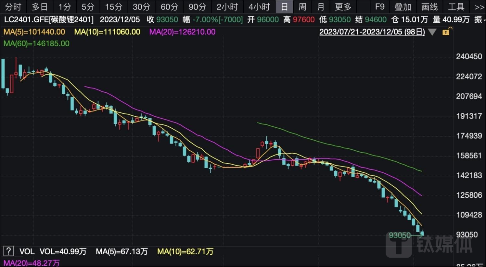This screenshot has height=267, width=486.
Task: Open the 更多 periods menu
Action: [x=343, y=7]
